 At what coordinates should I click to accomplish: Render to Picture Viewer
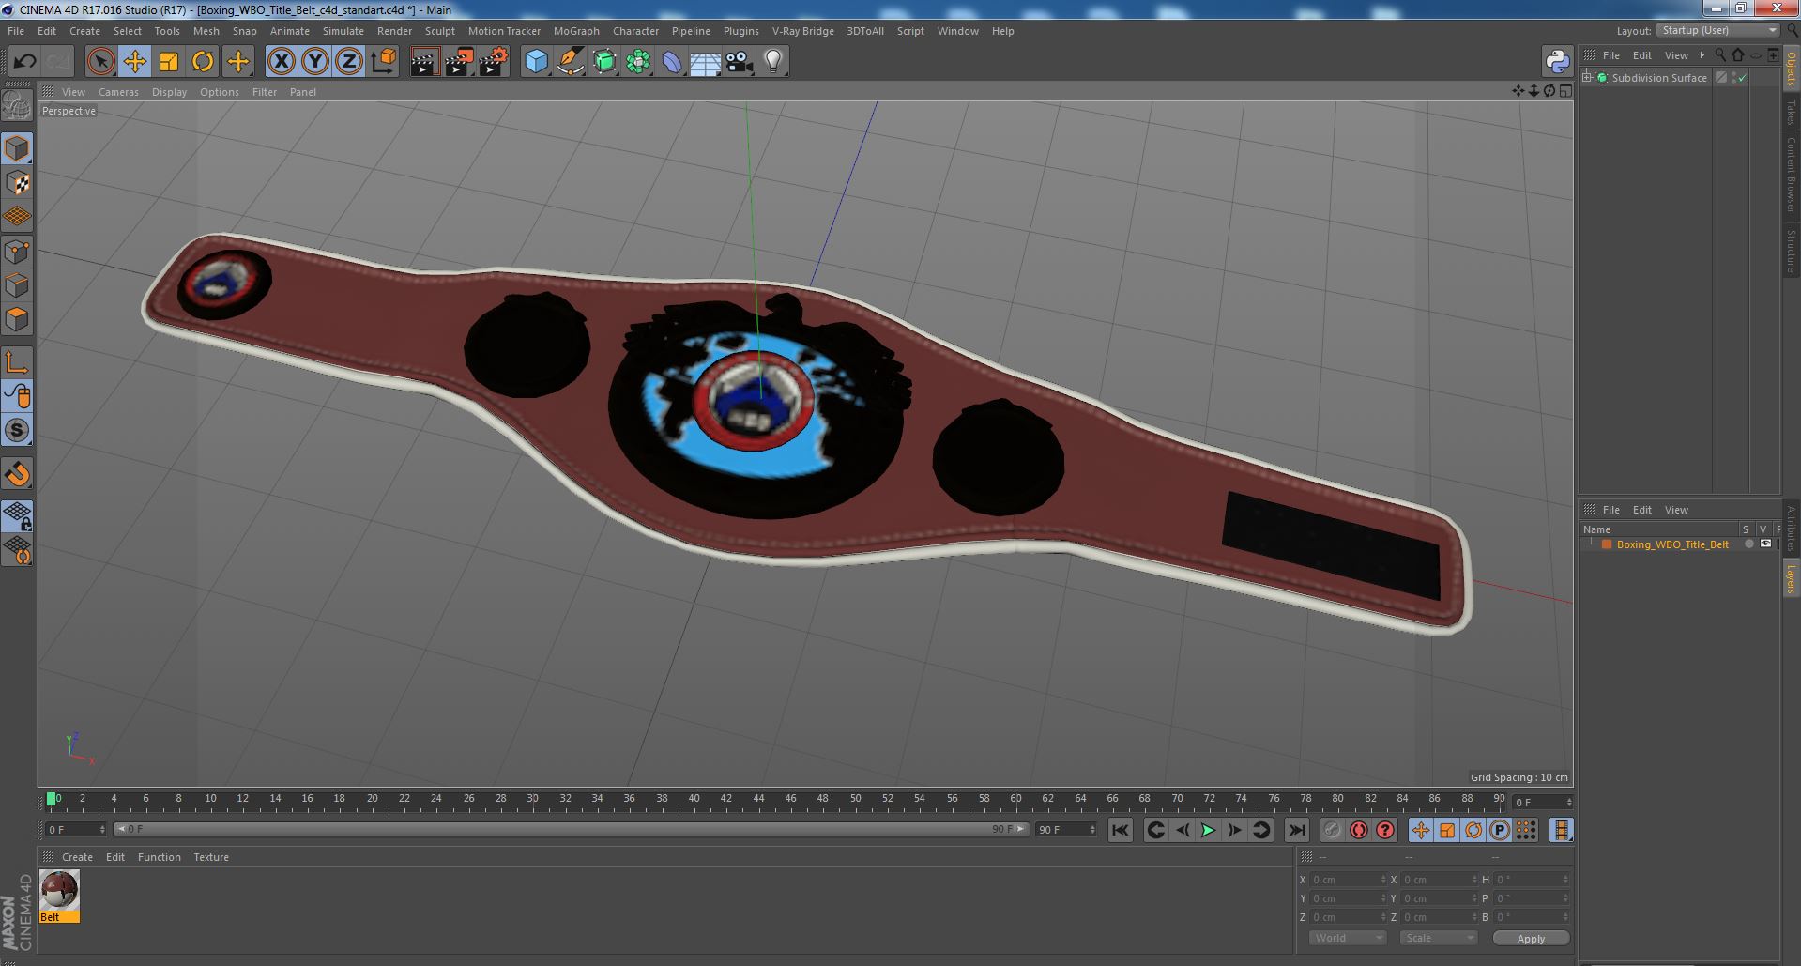point(459,62)
